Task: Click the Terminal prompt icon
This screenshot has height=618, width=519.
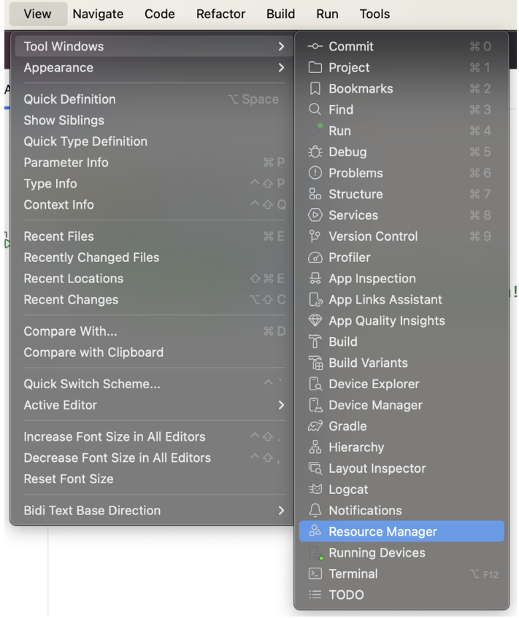Action: click(315, 574)
